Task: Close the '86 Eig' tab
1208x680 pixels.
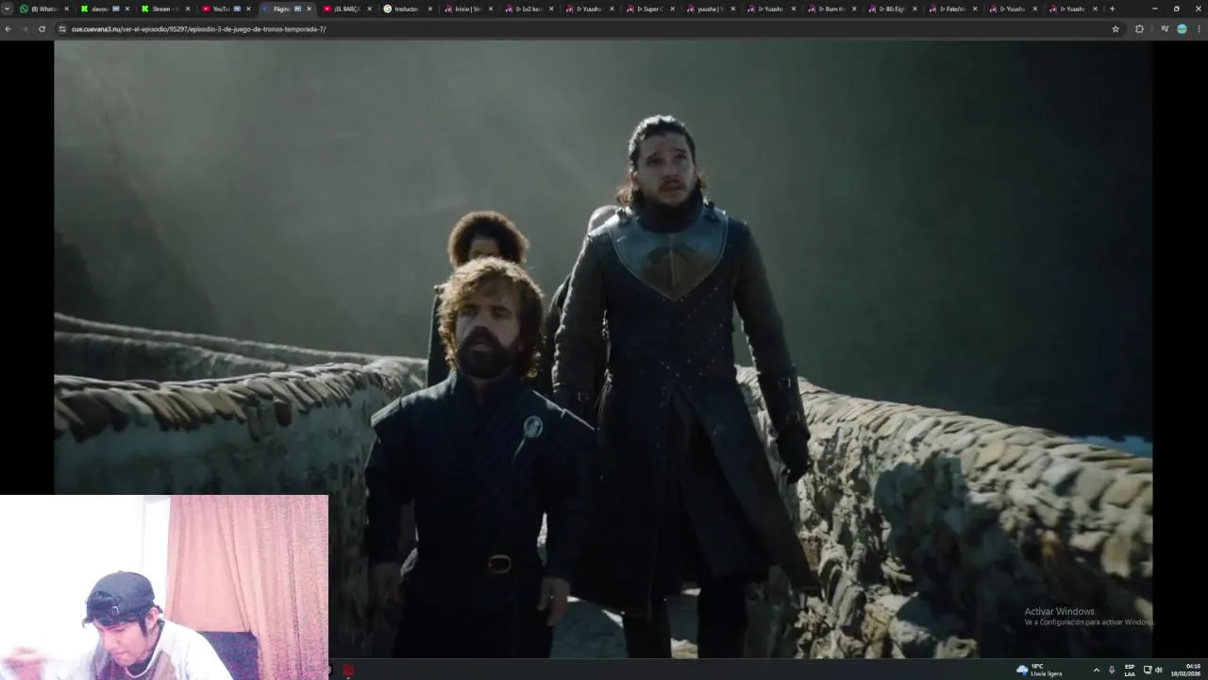Action: click(914, 8)
